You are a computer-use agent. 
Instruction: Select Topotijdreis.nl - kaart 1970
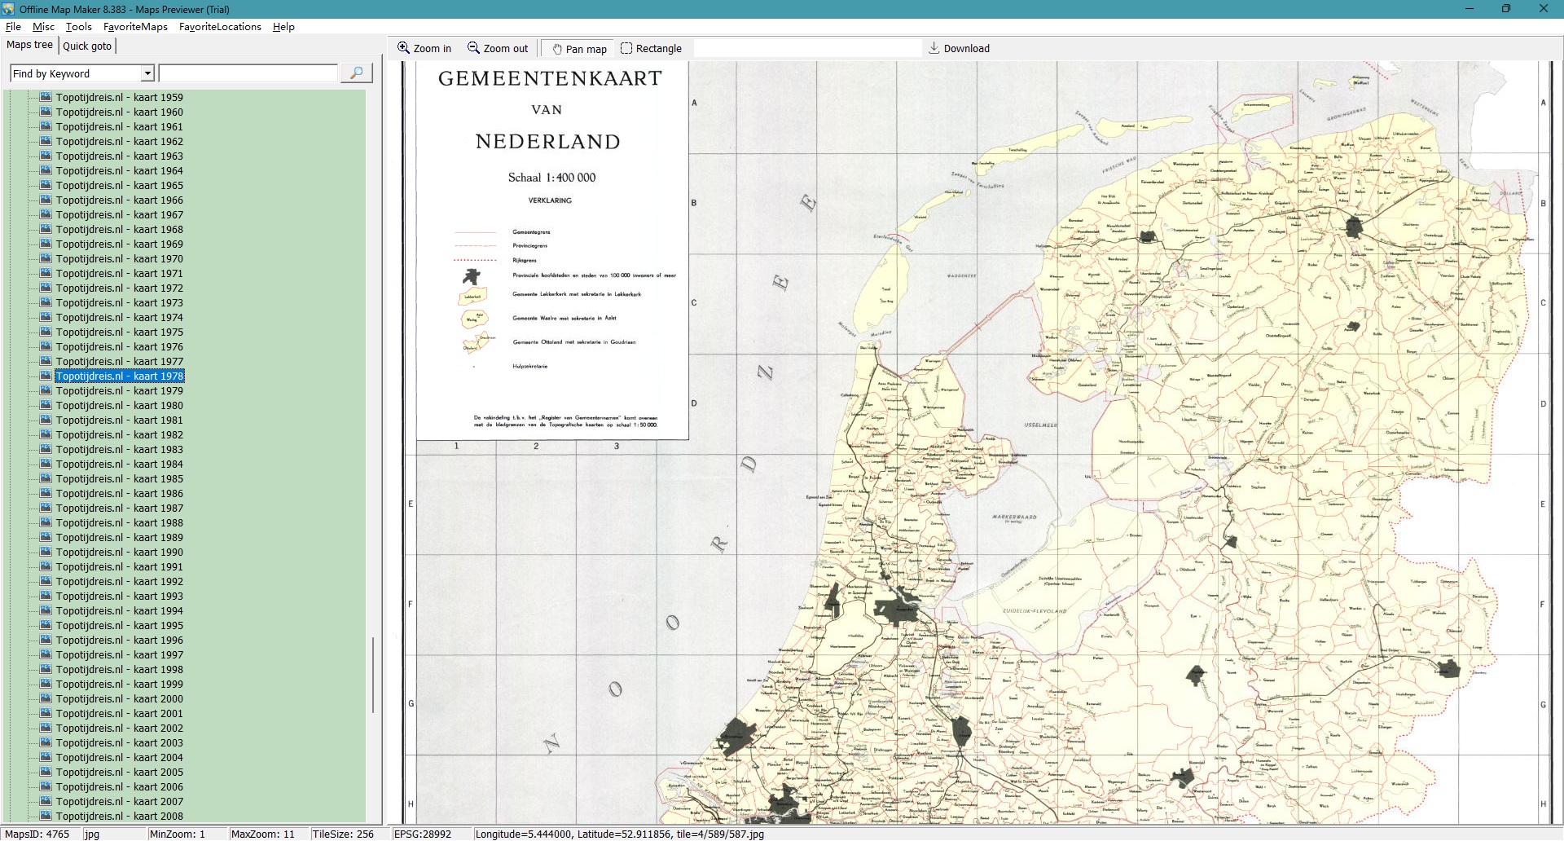click(x=119, y=258)
